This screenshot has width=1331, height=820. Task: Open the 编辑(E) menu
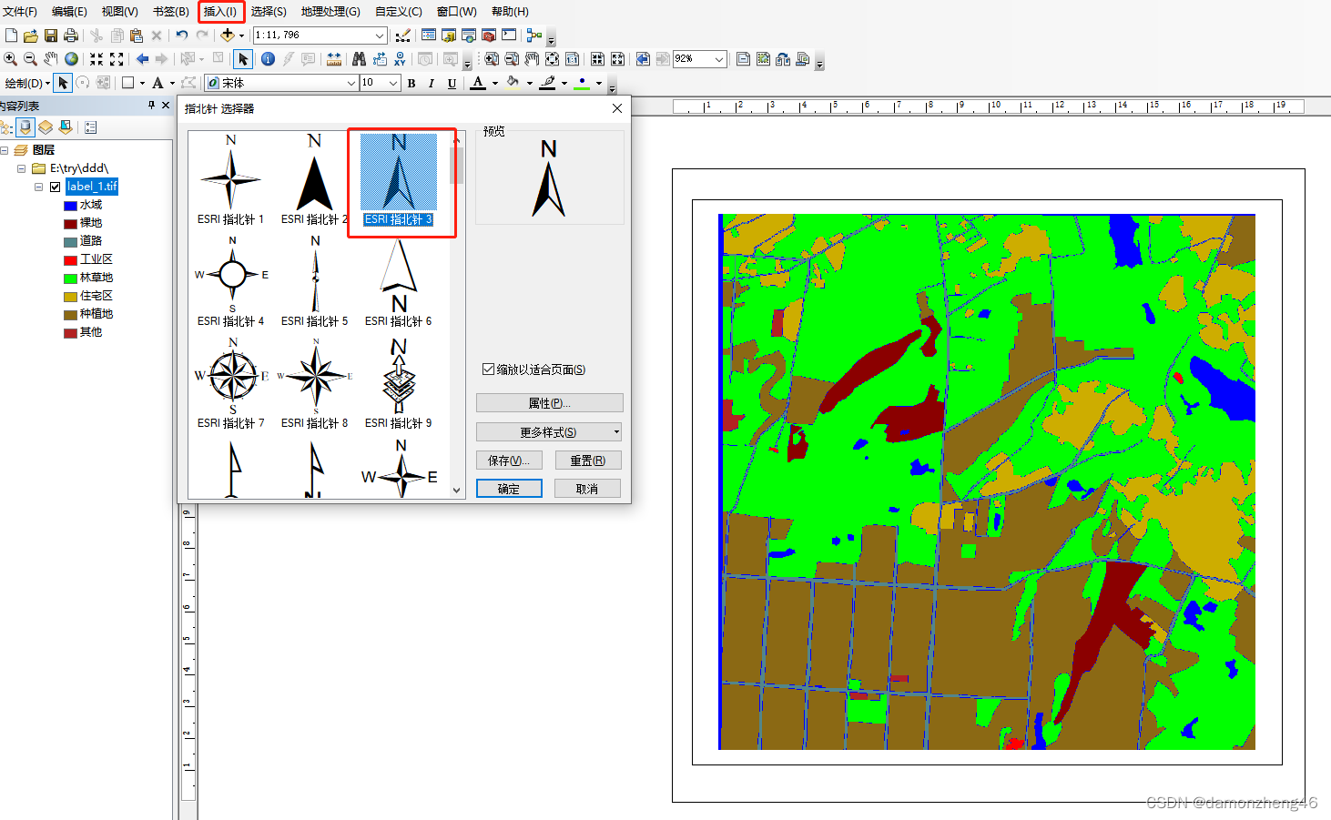69,11
